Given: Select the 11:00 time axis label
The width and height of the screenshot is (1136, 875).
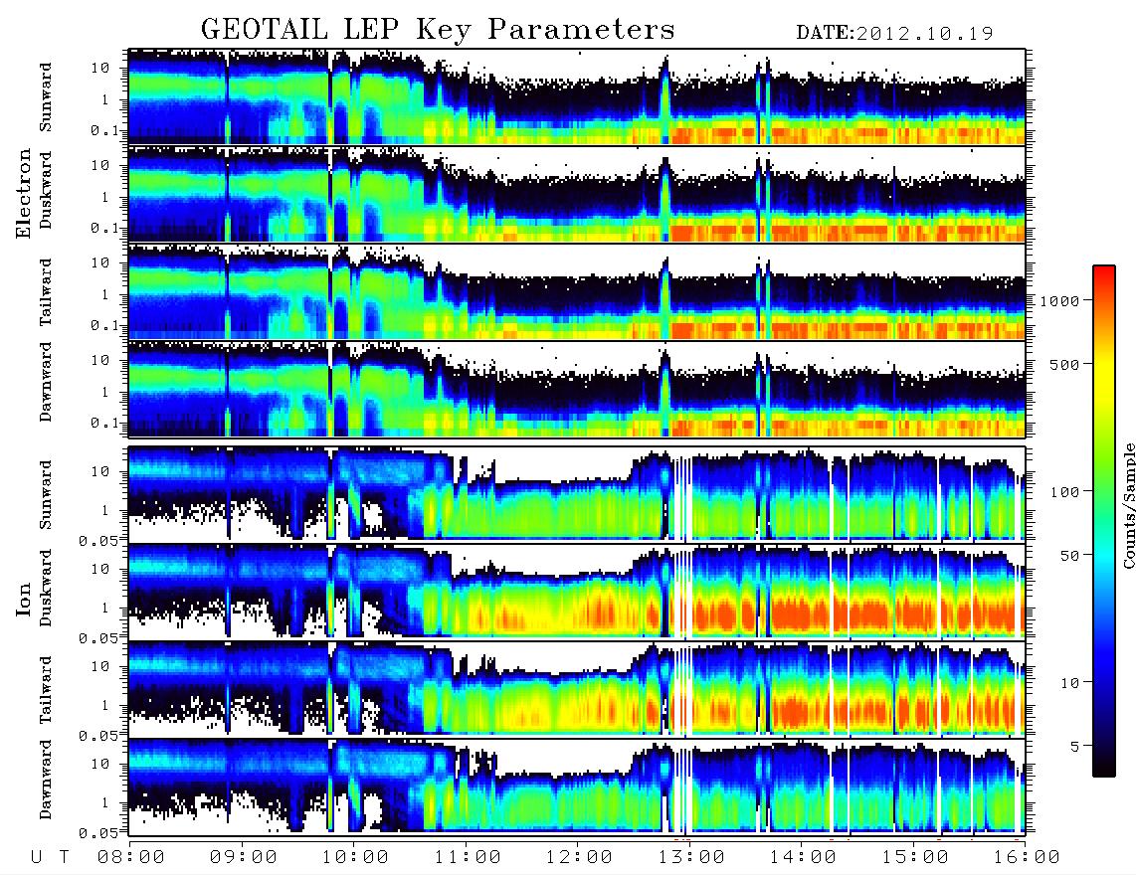Looking at the screenshot, I should [x=468, y=857].
